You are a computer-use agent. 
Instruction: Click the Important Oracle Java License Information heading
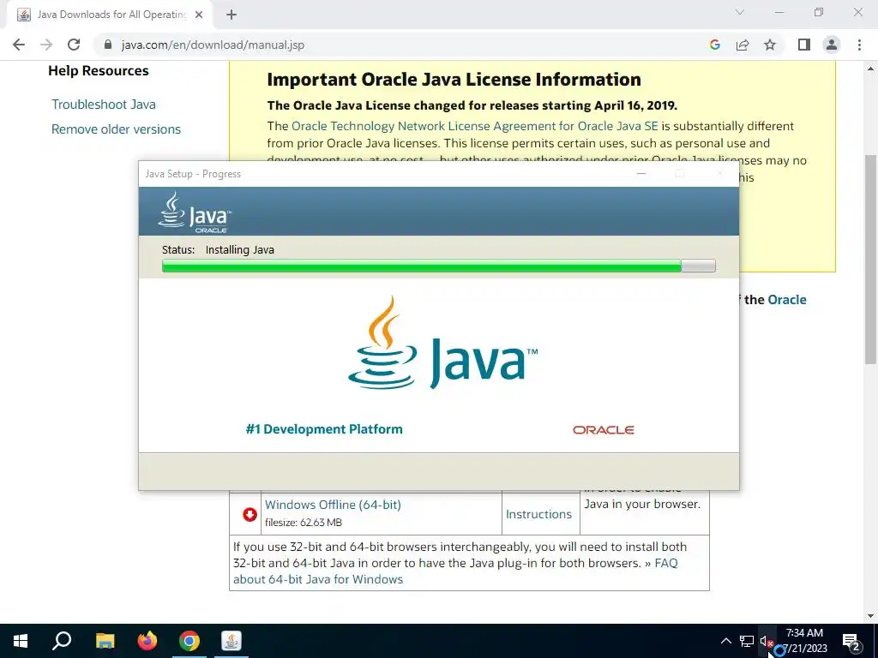click(x=454, y=80)
